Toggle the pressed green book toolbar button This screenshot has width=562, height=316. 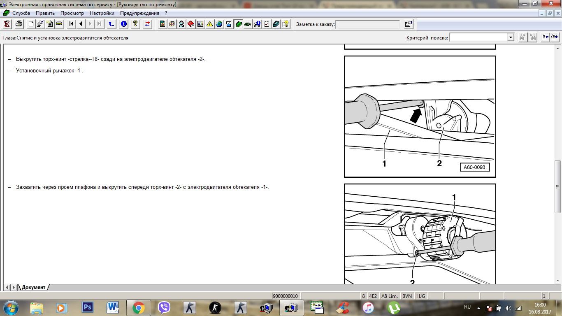click(238, 24)
